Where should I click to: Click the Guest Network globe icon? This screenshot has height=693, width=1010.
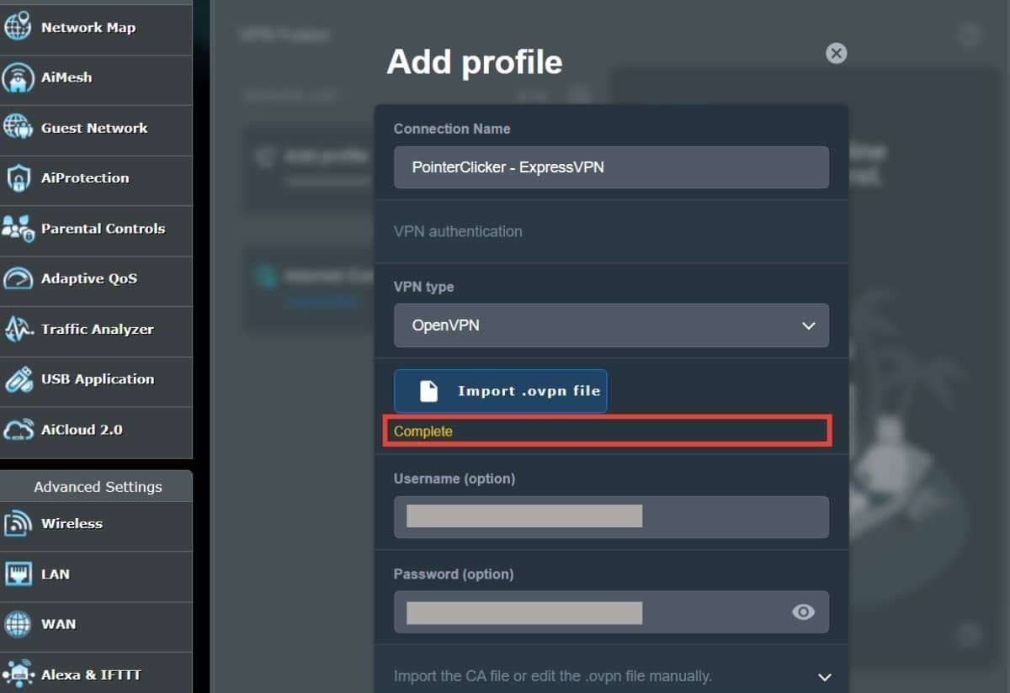click(x=18, y=128)
